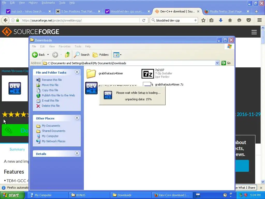Open the Back history dropdown arrow in Explorer
The height and width of the screenshot is (199, 265).
tap(48, 55)
